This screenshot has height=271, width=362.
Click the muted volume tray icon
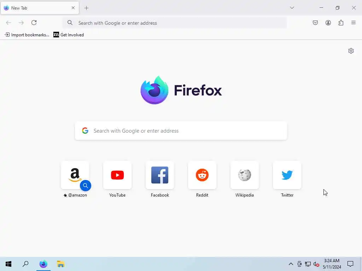[x=316, y=264]
